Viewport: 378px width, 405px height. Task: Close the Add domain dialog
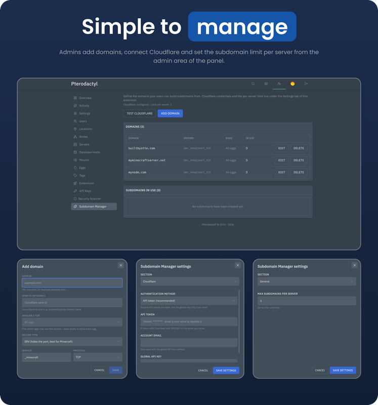click(121, 265)
